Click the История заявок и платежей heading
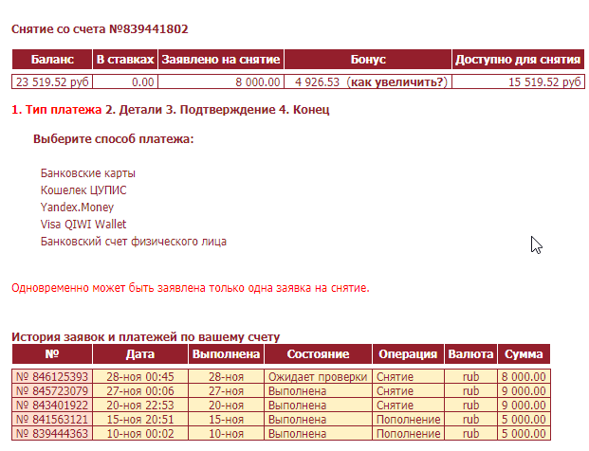589x451 pixels. pyautogui.click(x=146, y=337)
